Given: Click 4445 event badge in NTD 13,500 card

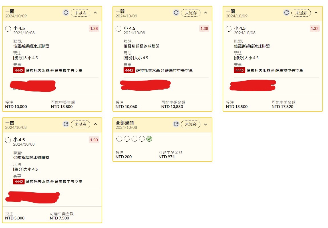Looking at the screenshot, I should click(x=239, y=70).
